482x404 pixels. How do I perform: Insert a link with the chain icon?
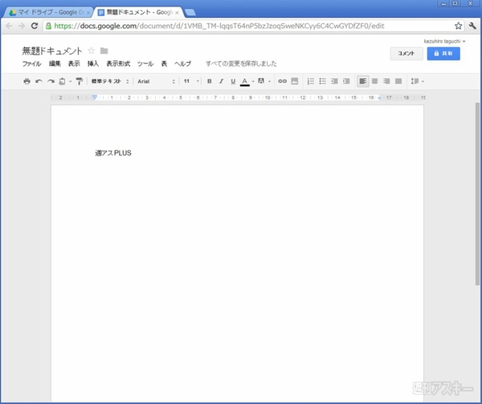[x=282, y=81]
